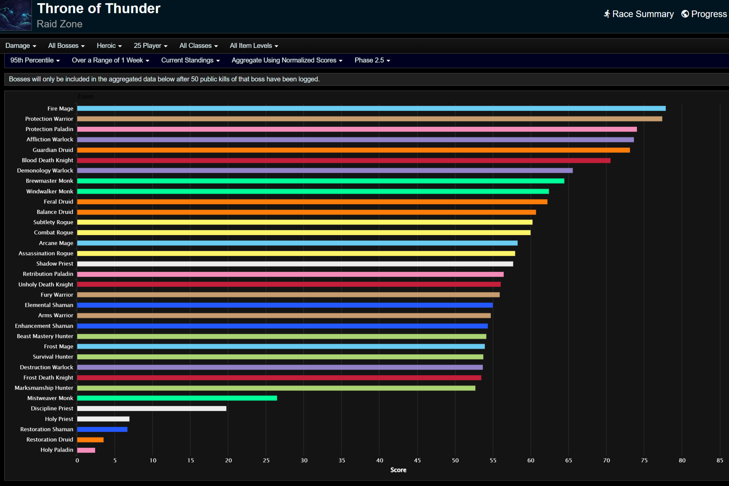
Task: Select the 95th Percentile dropdown
Action: click(x=35, y=60)
